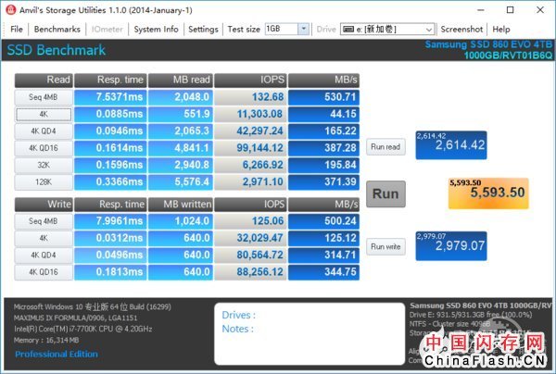Viewport: 556px width, 374px height.
Task: Open the IOmeter menu
Action: [x=107, y=29]
